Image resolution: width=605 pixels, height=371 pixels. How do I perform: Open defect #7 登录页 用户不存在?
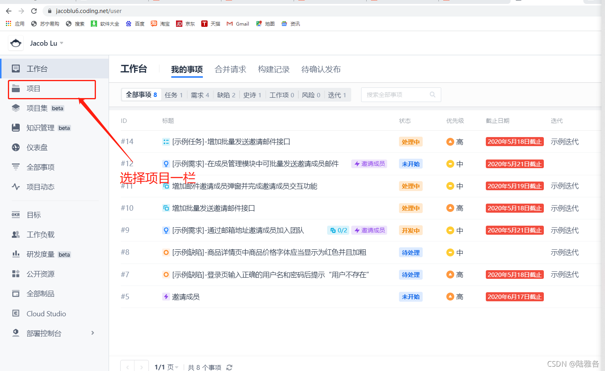point(270,275)
